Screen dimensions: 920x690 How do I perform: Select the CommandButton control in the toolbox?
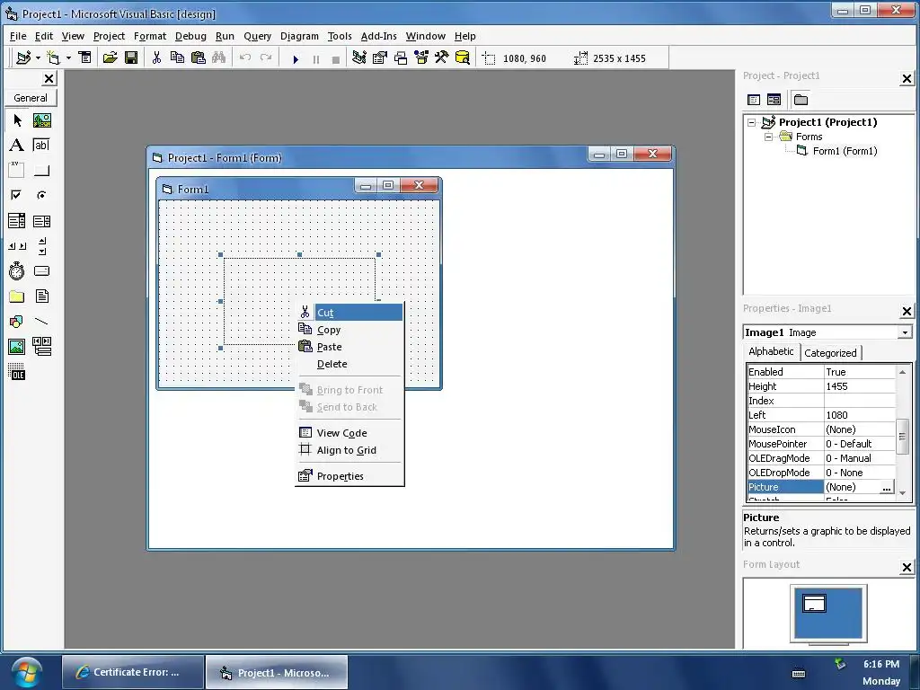point(41,170)
